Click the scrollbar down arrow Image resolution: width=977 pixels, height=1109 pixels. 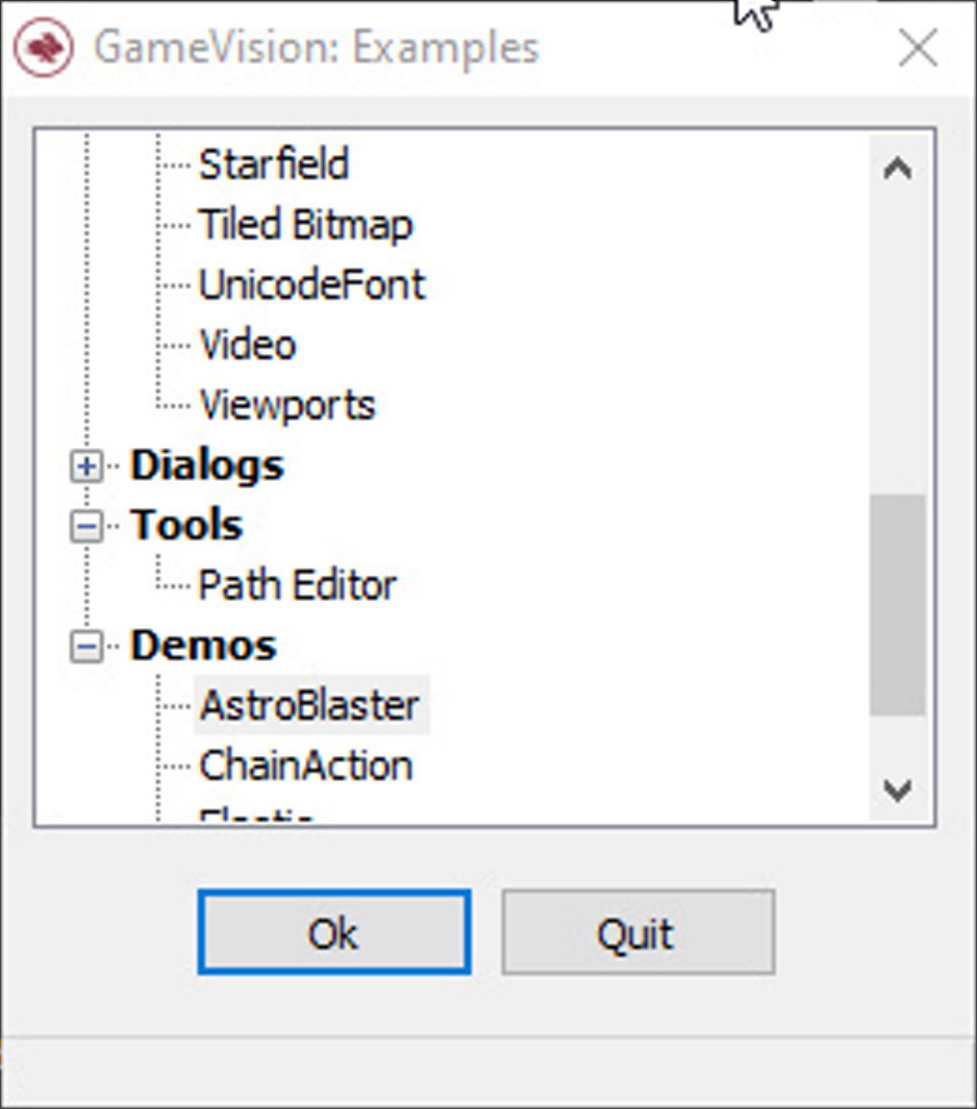[x=897, y=790]
